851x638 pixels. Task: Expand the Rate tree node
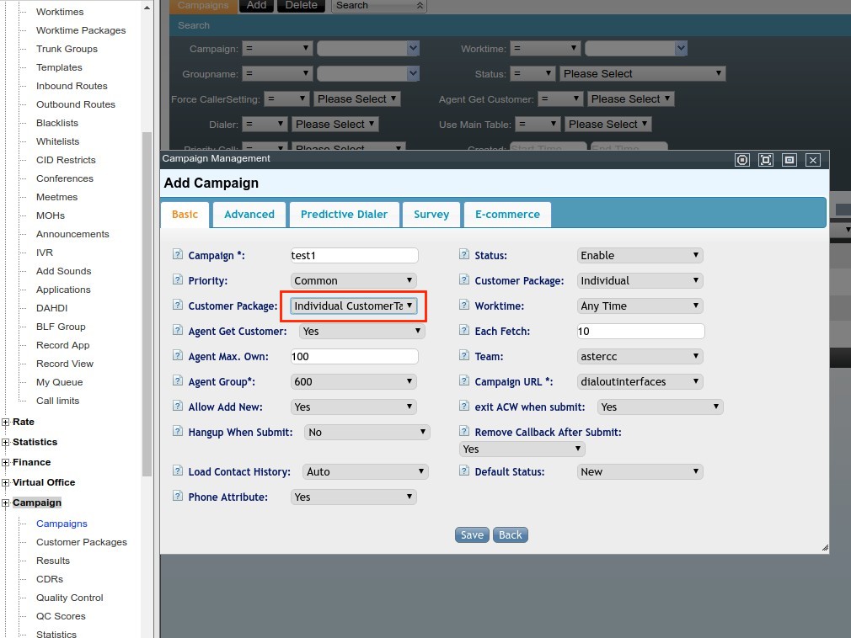coord(6,422)
